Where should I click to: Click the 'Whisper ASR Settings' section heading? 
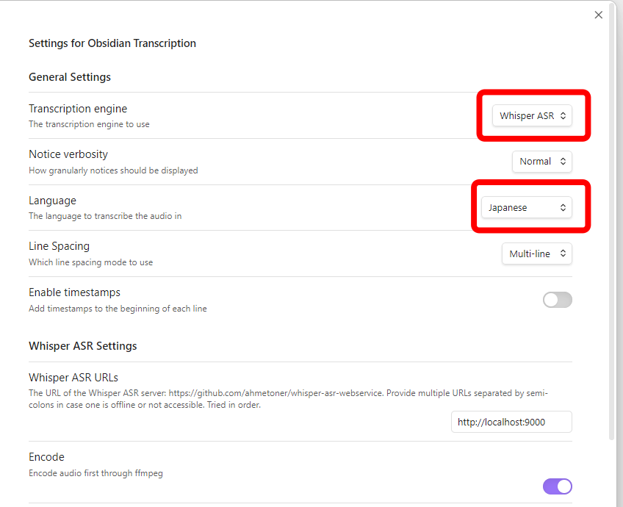[82, 346]
